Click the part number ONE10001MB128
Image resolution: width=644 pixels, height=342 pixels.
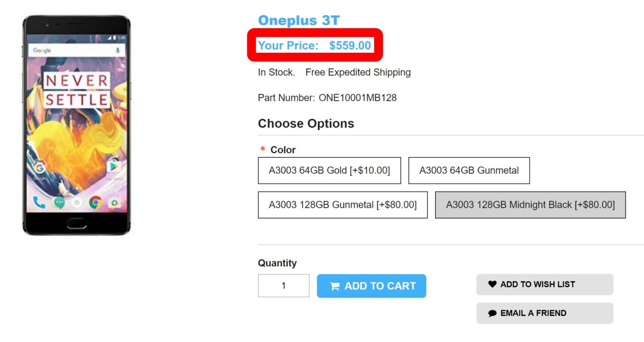(357, 98)
